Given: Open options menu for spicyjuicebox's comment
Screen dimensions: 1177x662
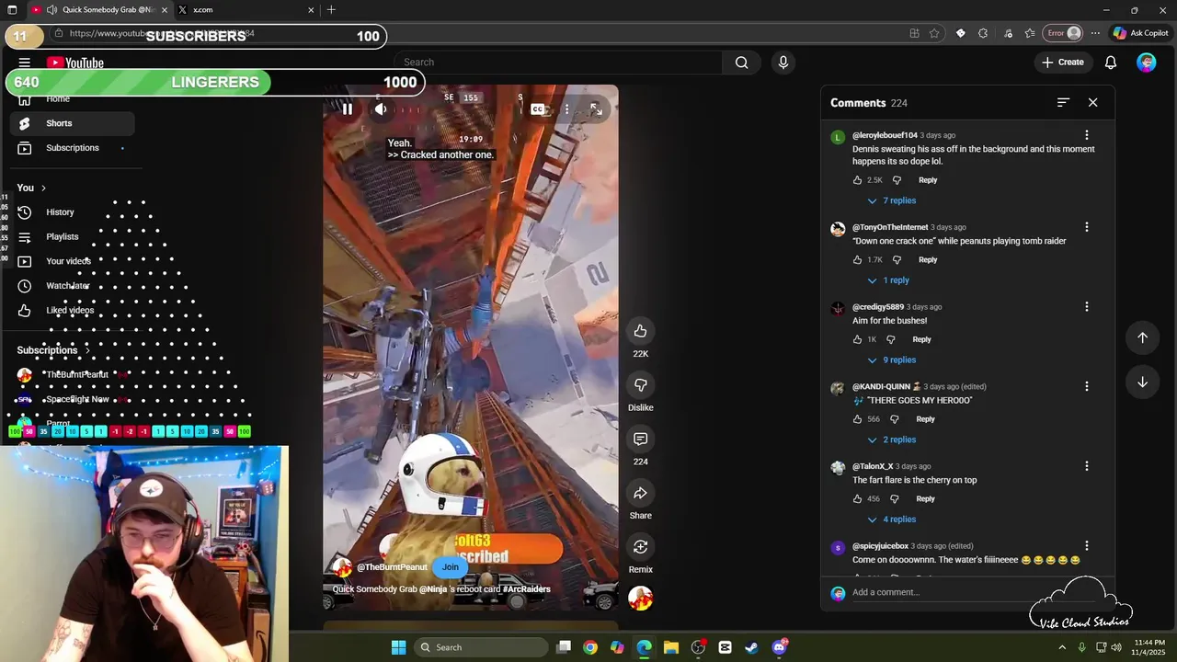Looking at the screenshot, I should point(1087,546).
